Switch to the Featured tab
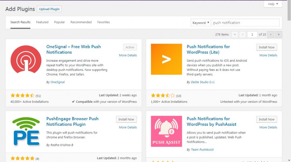291x162 pixels. point(42,22)
